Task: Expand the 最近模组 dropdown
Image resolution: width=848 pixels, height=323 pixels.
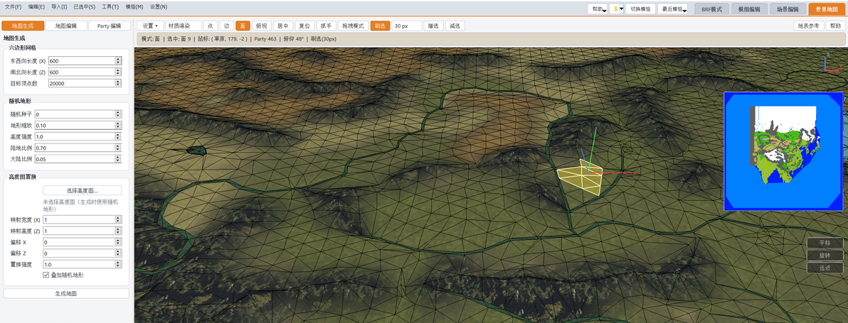Action: (672, 9)
